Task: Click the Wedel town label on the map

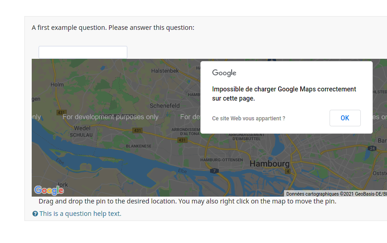Action: (x=82, y=128)
